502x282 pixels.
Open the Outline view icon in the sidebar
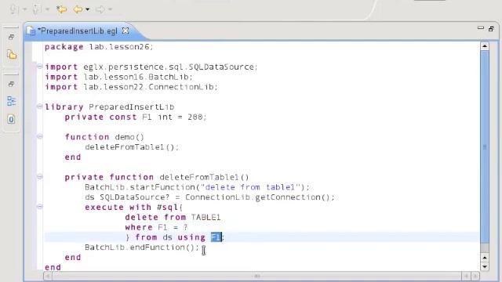coord(12,101)
